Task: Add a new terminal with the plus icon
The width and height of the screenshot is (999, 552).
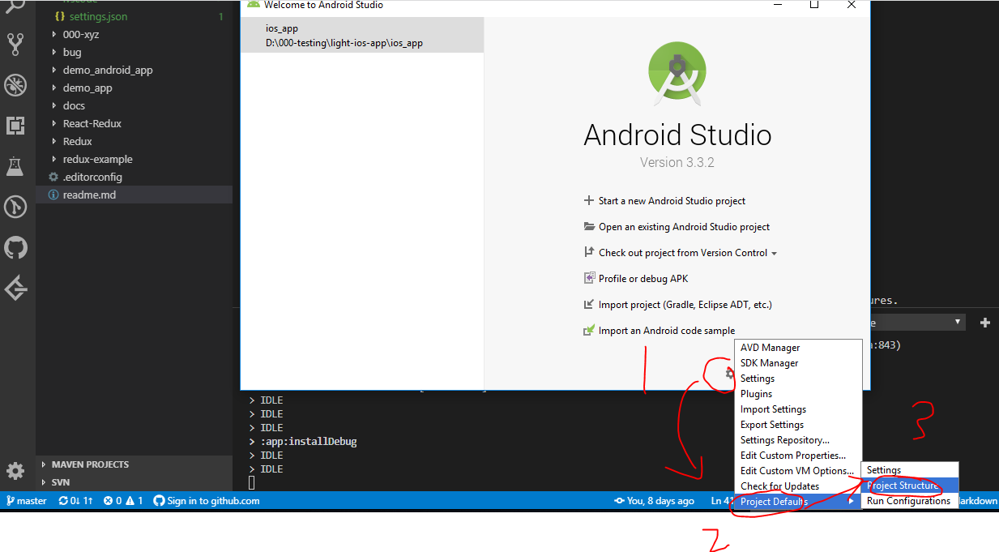Action: pos(985,323)
